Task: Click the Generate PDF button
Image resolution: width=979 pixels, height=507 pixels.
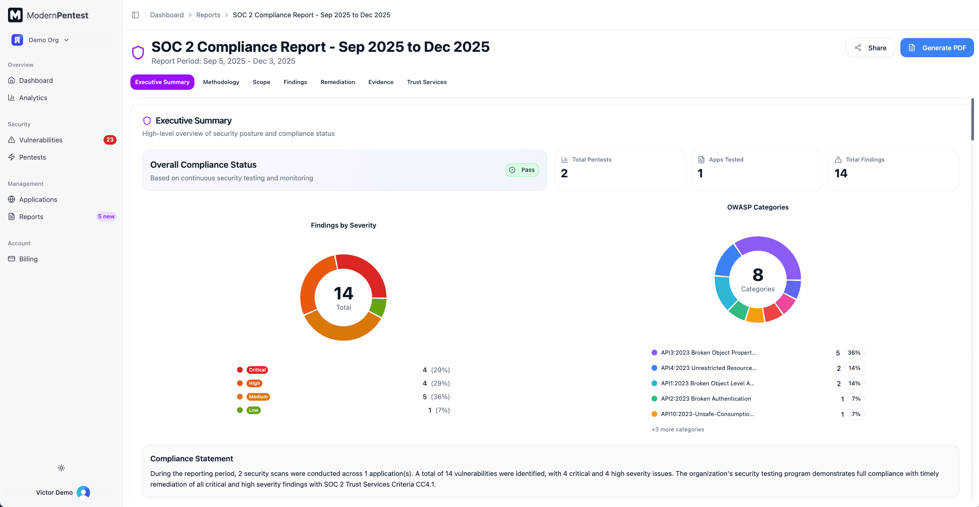Action: [937, 47]
